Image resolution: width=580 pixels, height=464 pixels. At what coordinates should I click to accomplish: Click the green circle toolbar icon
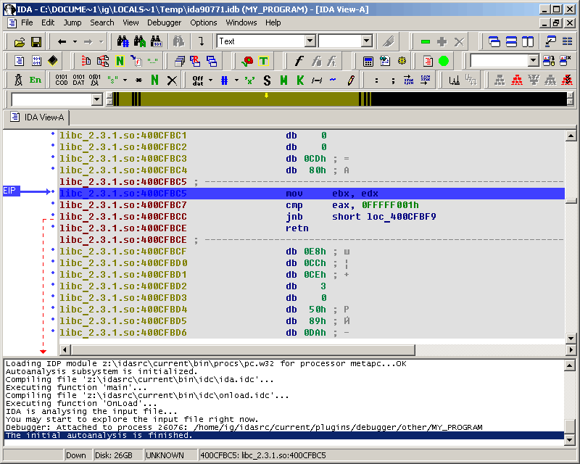[x=444, y=61]
